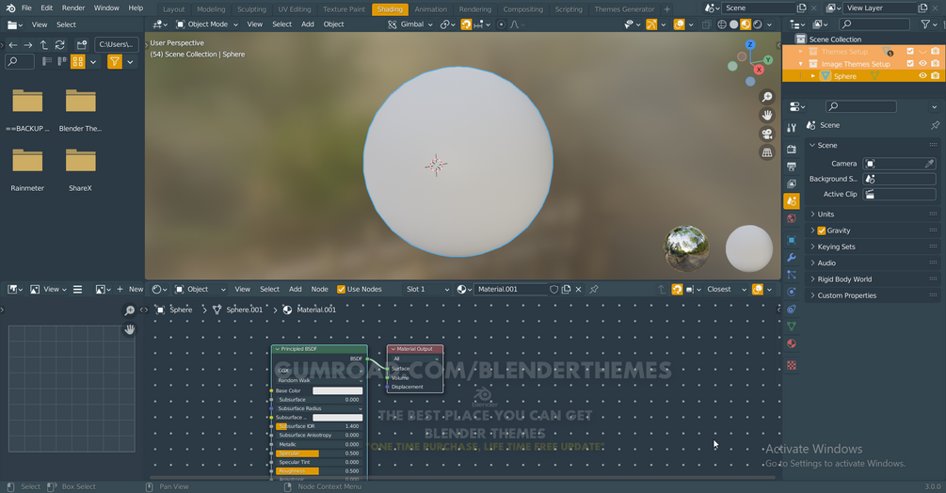The height and width of the screenshot is (493, 946).
Task: Select solid viewport shading mode
Action: (x=733, y=24)
